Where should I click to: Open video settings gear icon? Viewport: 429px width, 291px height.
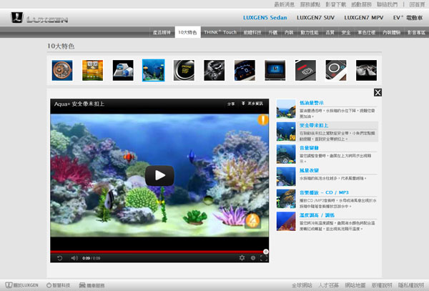tap(242, 257)
